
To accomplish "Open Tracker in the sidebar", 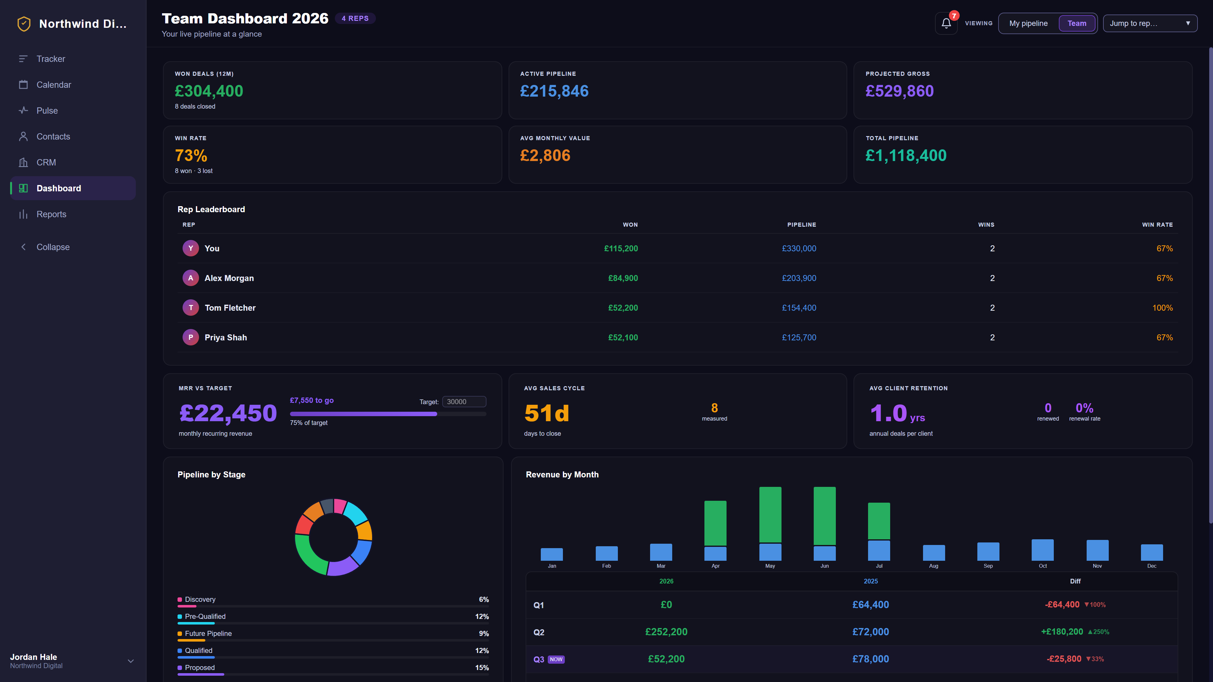I will coord(73,59).
